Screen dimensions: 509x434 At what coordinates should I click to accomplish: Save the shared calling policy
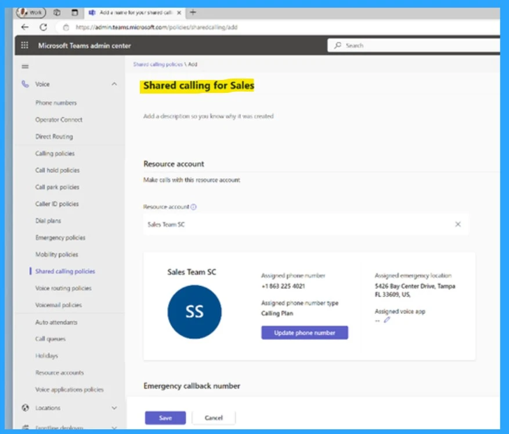[x=165, y=418]
